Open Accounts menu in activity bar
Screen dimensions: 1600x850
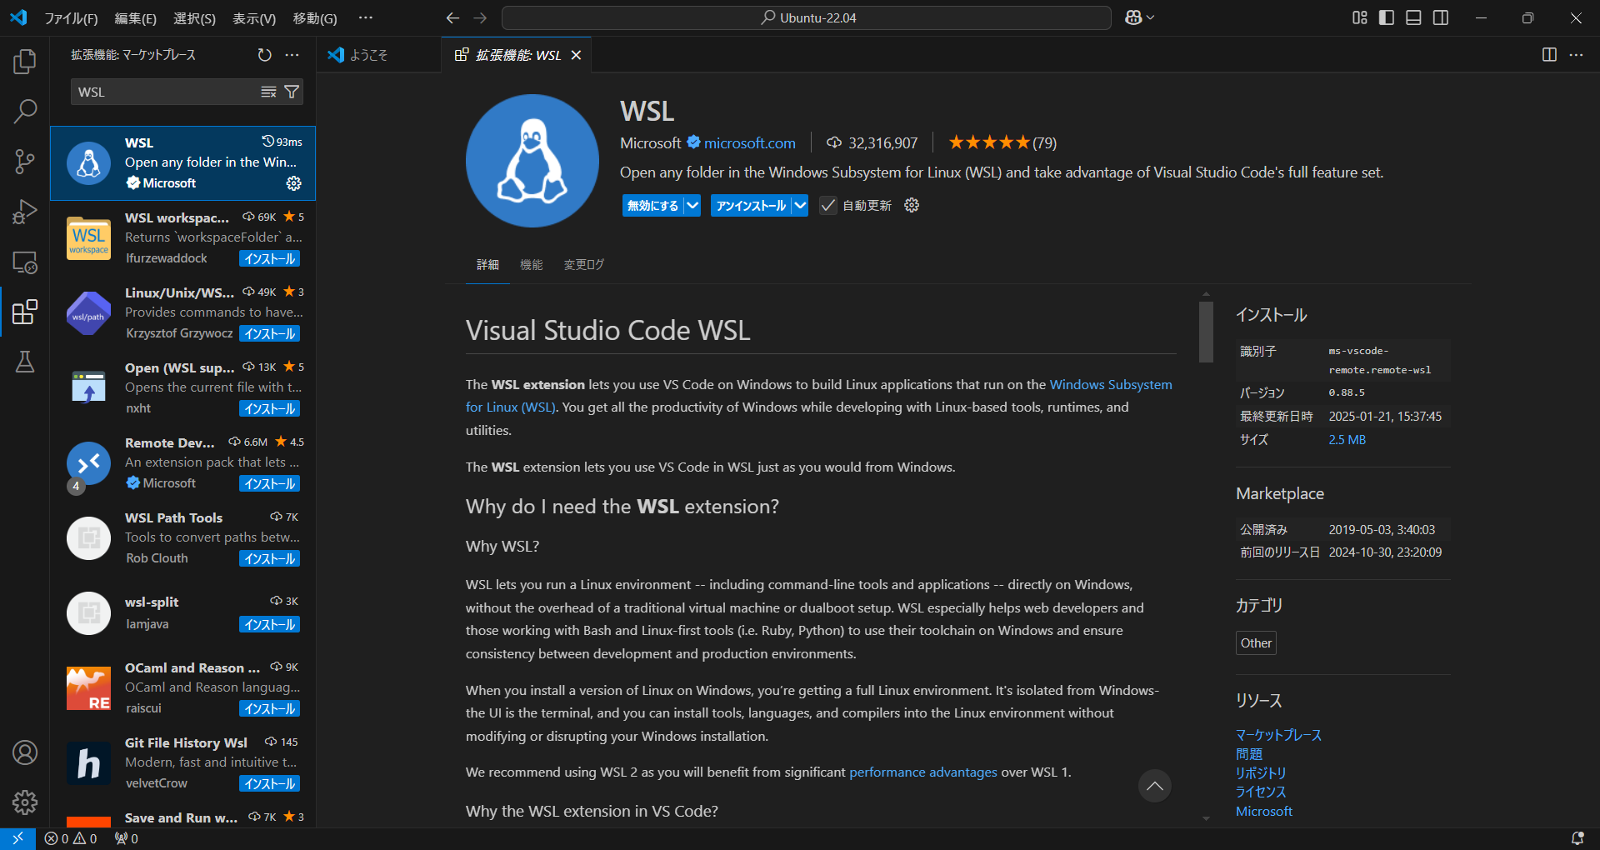point(25,752)
